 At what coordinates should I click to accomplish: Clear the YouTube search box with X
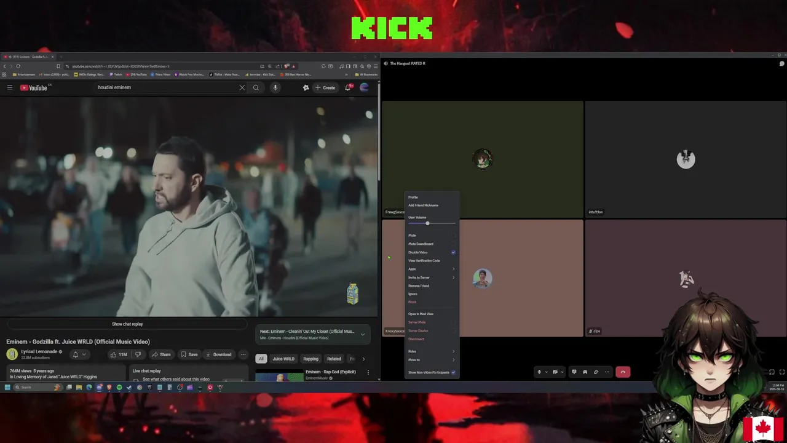pyautogui.click(x=242, y=87)
